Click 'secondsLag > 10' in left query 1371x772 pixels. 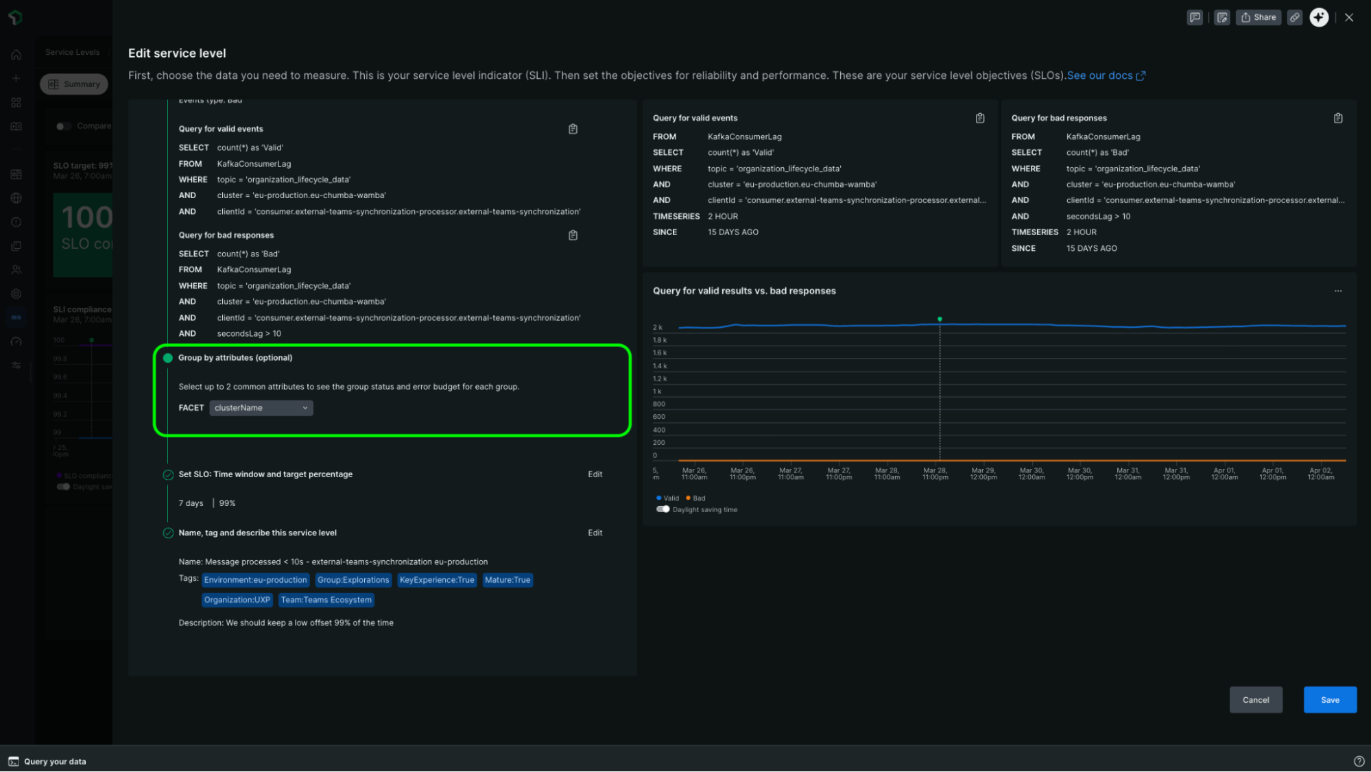click(249, 334)
